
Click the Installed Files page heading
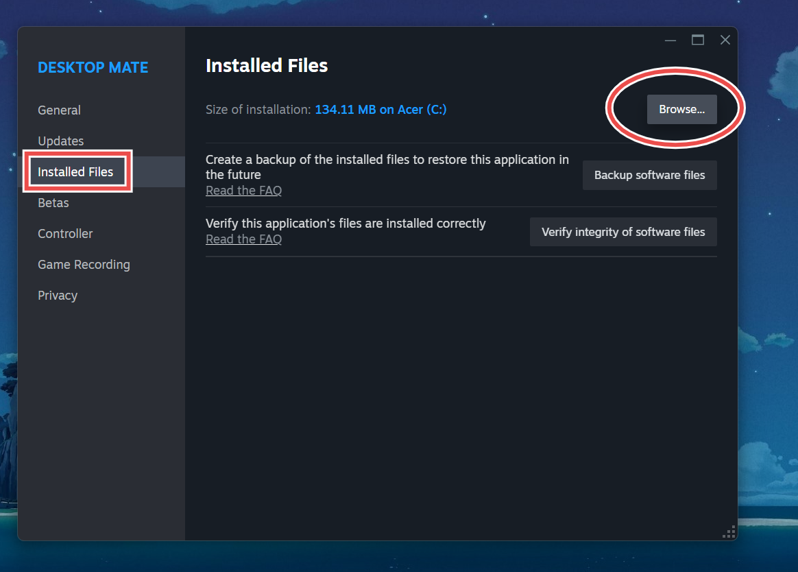267,66
